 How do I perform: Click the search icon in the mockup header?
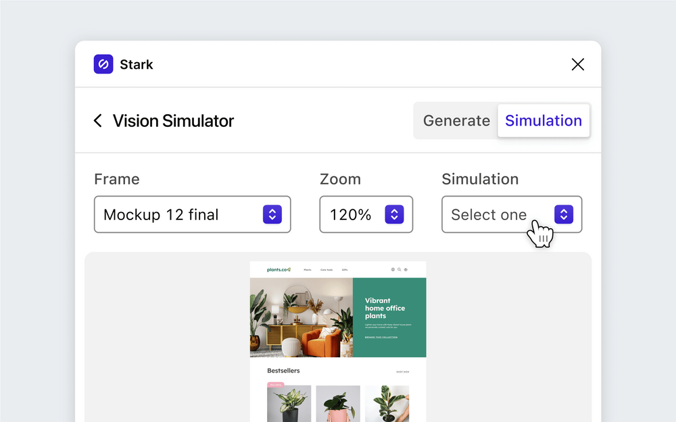coord(399,269)
